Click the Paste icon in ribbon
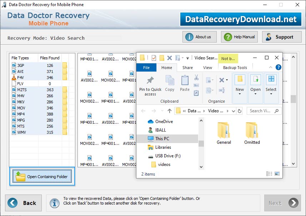Viewport: 306px width, 216px height. (x=185, y=80)
